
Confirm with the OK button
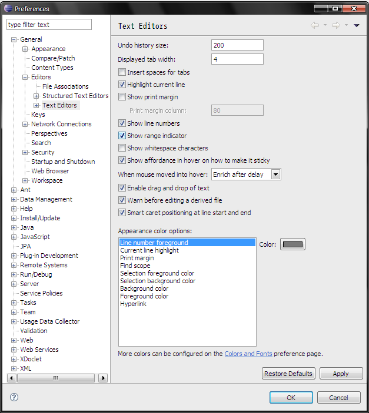coord(291,398)
